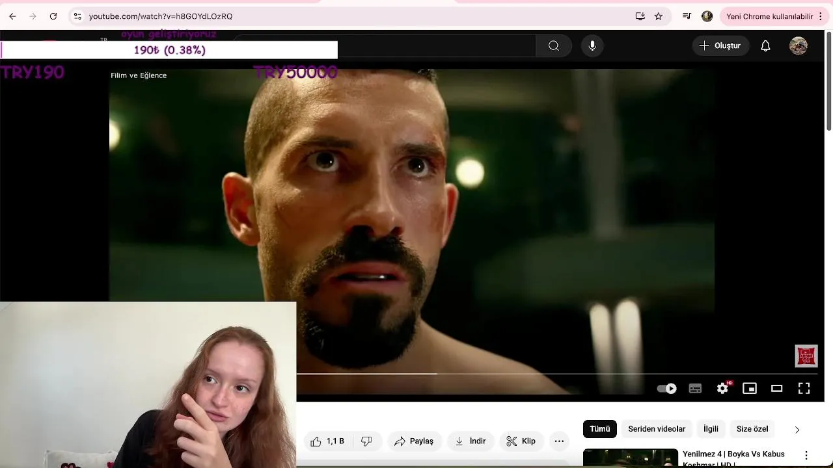Screen dimensions: 833x468
Task: Select the Seriden videolar chip
Action: click(x=657, y=429)
